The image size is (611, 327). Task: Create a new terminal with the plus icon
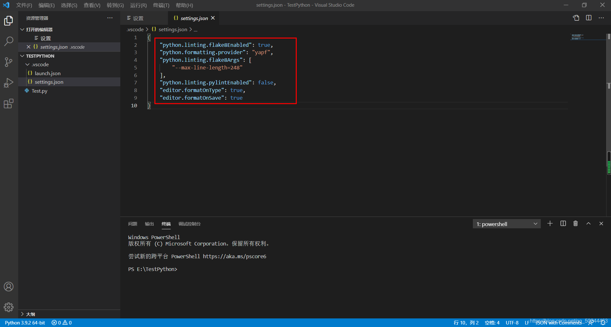(x=550, y=223)
